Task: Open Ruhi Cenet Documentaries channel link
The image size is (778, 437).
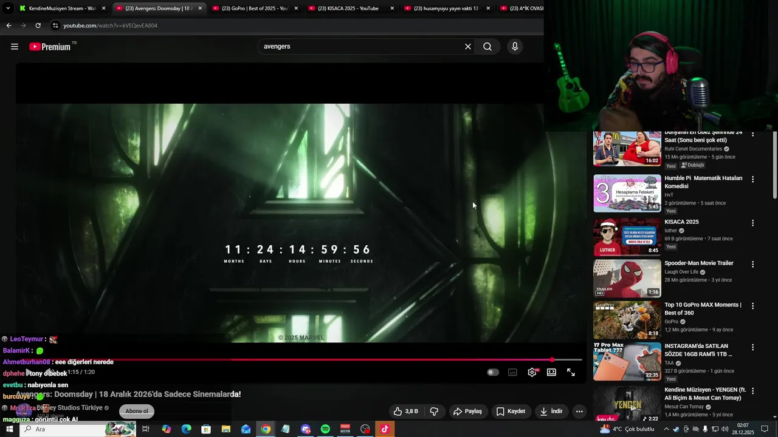Action: (x=693, y=149)
